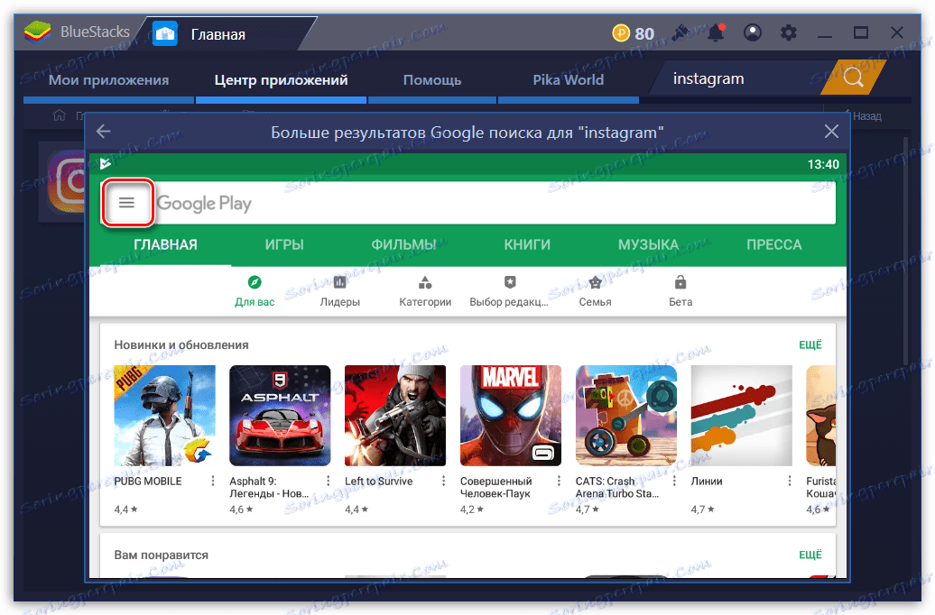The image size is (935, 615).
Task: Open the Pika World menu item
Action: tap(568, 79)
